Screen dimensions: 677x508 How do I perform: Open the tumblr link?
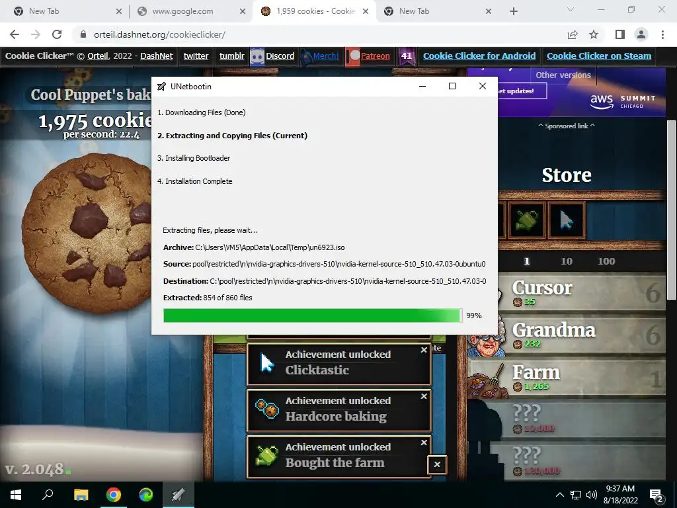[232, 56]
